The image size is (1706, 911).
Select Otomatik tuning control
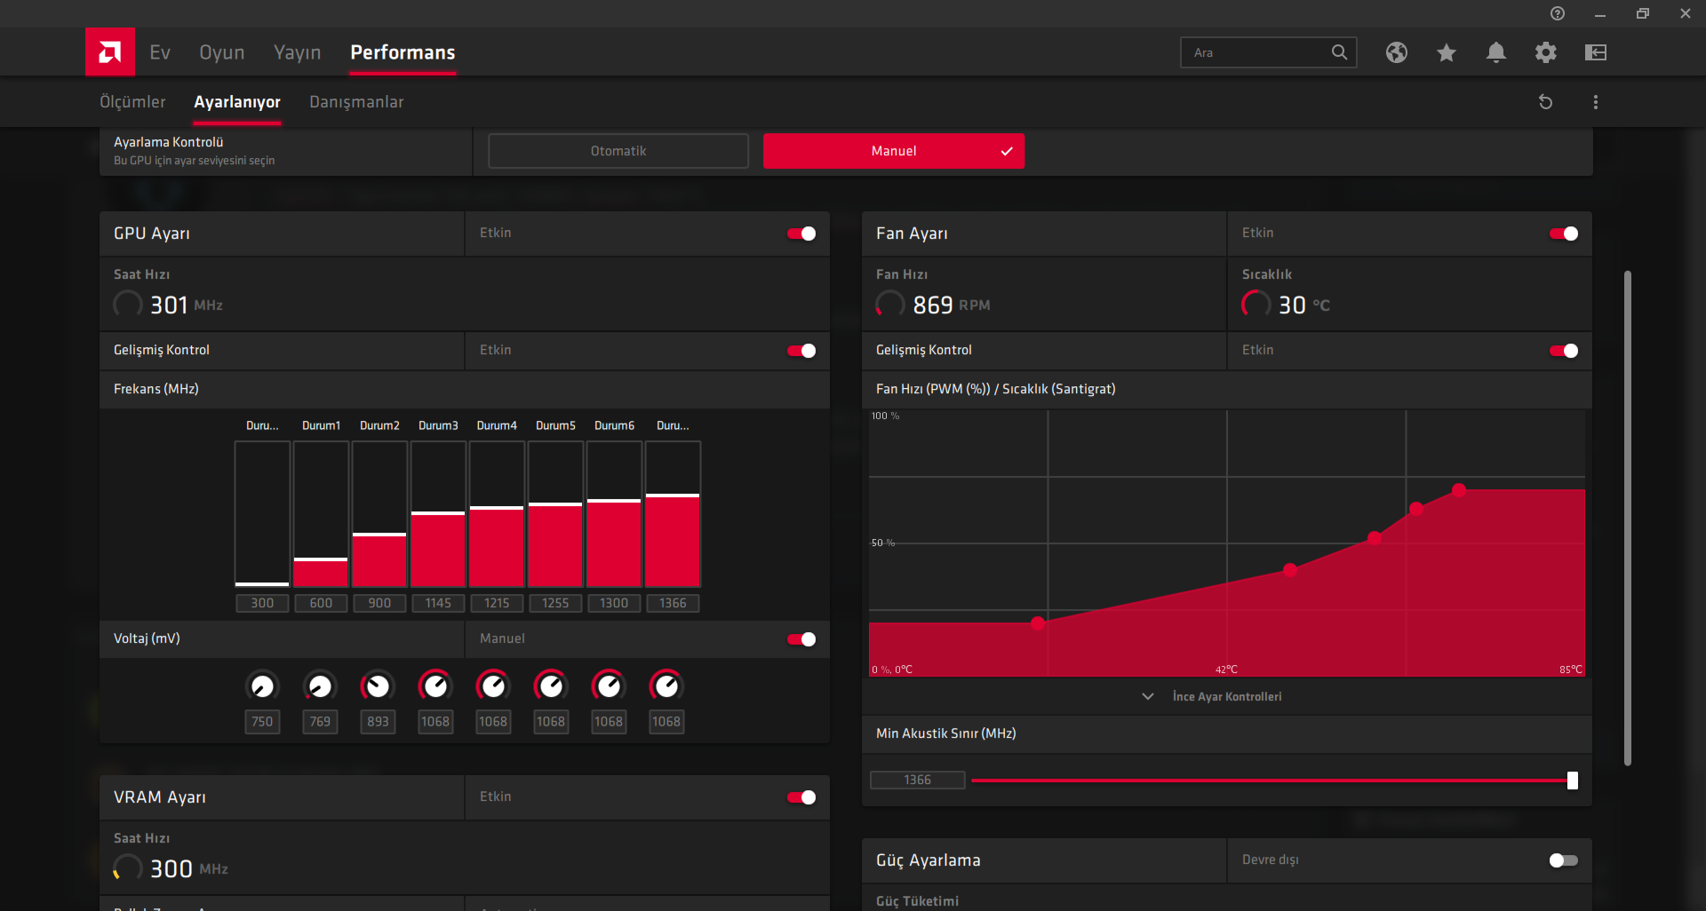(x=618, y=151)
